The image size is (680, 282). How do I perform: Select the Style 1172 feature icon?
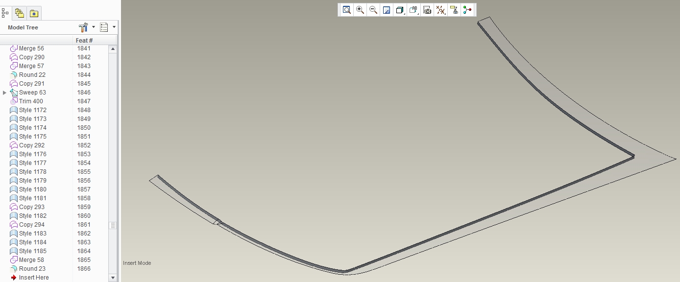click(x=14, y=110)
